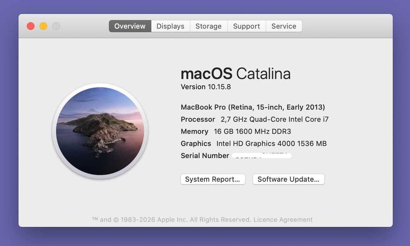
Task: Click the macOS Catalina island image
Action: pos(100,131)
